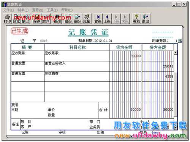The image size is (190, 142).
Task: Click the 业务员 field label
Action: pos(95,127)
